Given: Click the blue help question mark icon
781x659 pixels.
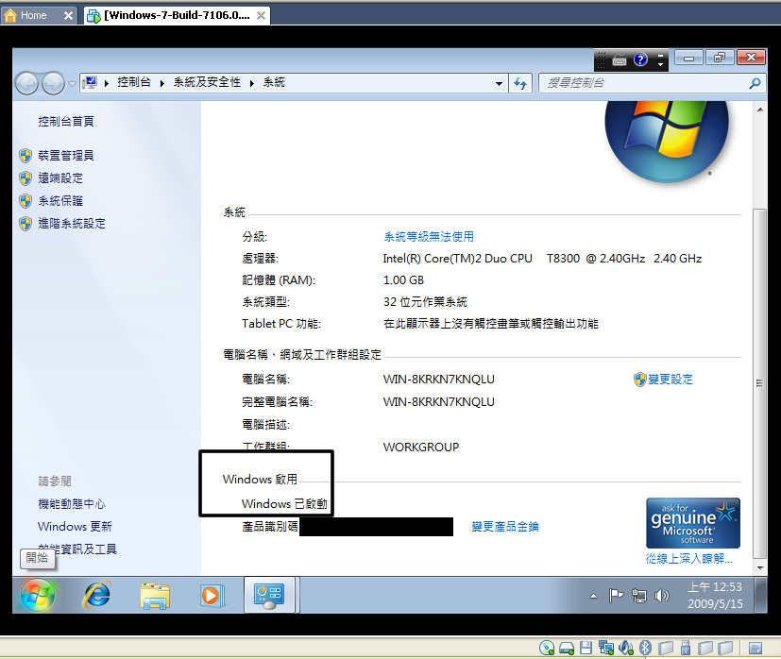Looking at the screenshot, I should [x=639, y=59].
